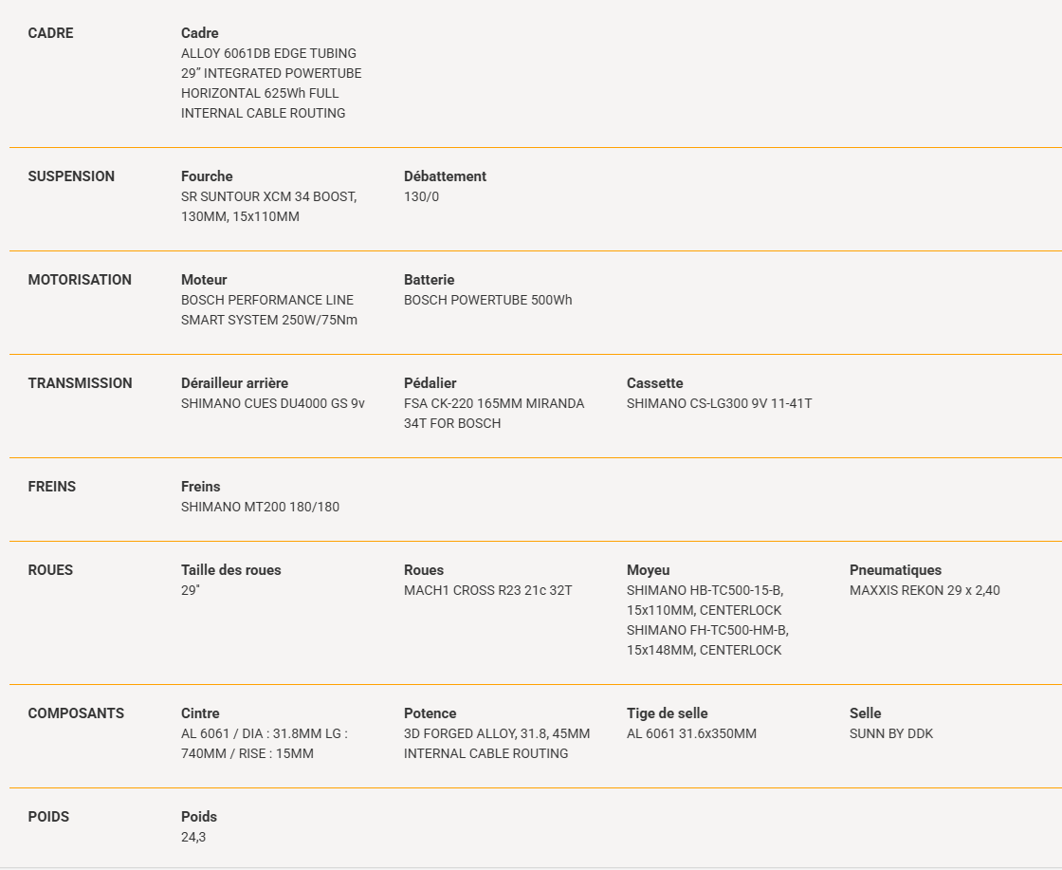
Task: Click the MOTORISATION section heading
Action: tap(80, 280)
